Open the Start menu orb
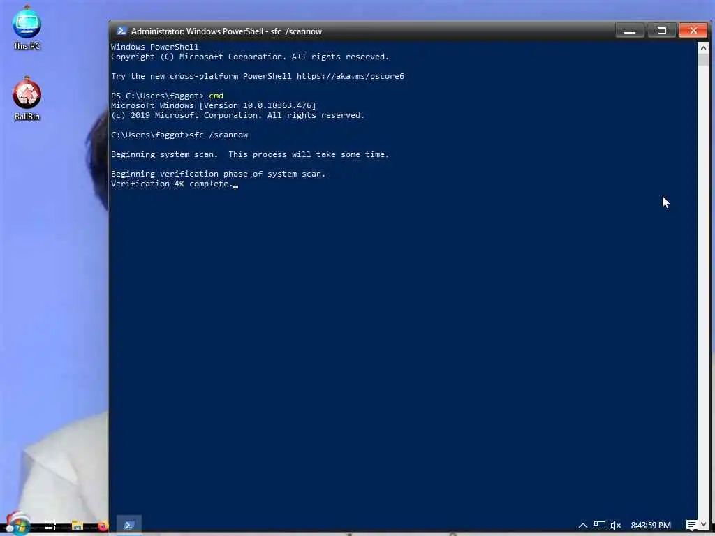This screenshot has height=536, width=715. pyautogui.click(x=17, y=524)
